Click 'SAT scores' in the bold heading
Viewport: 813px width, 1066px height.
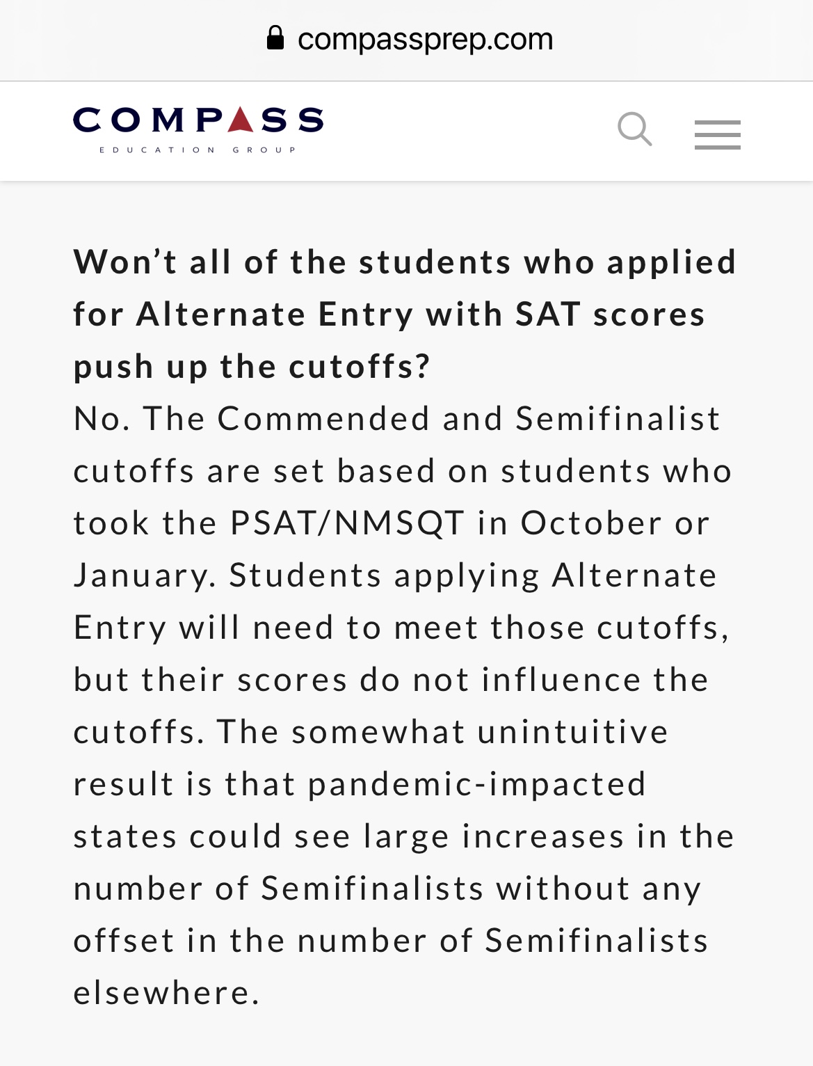pos(611,315)
